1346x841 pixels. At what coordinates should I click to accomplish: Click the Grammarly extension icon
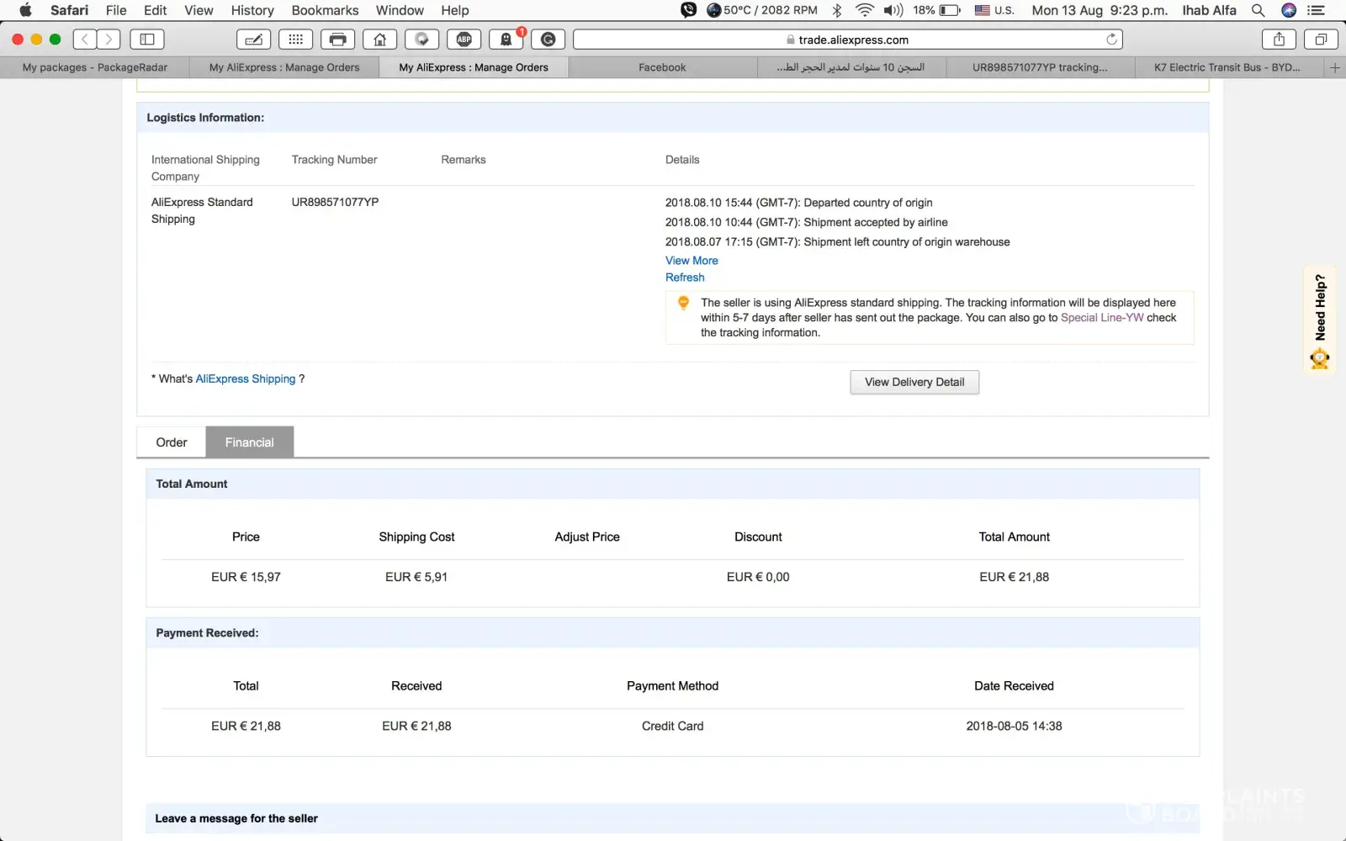548,40
